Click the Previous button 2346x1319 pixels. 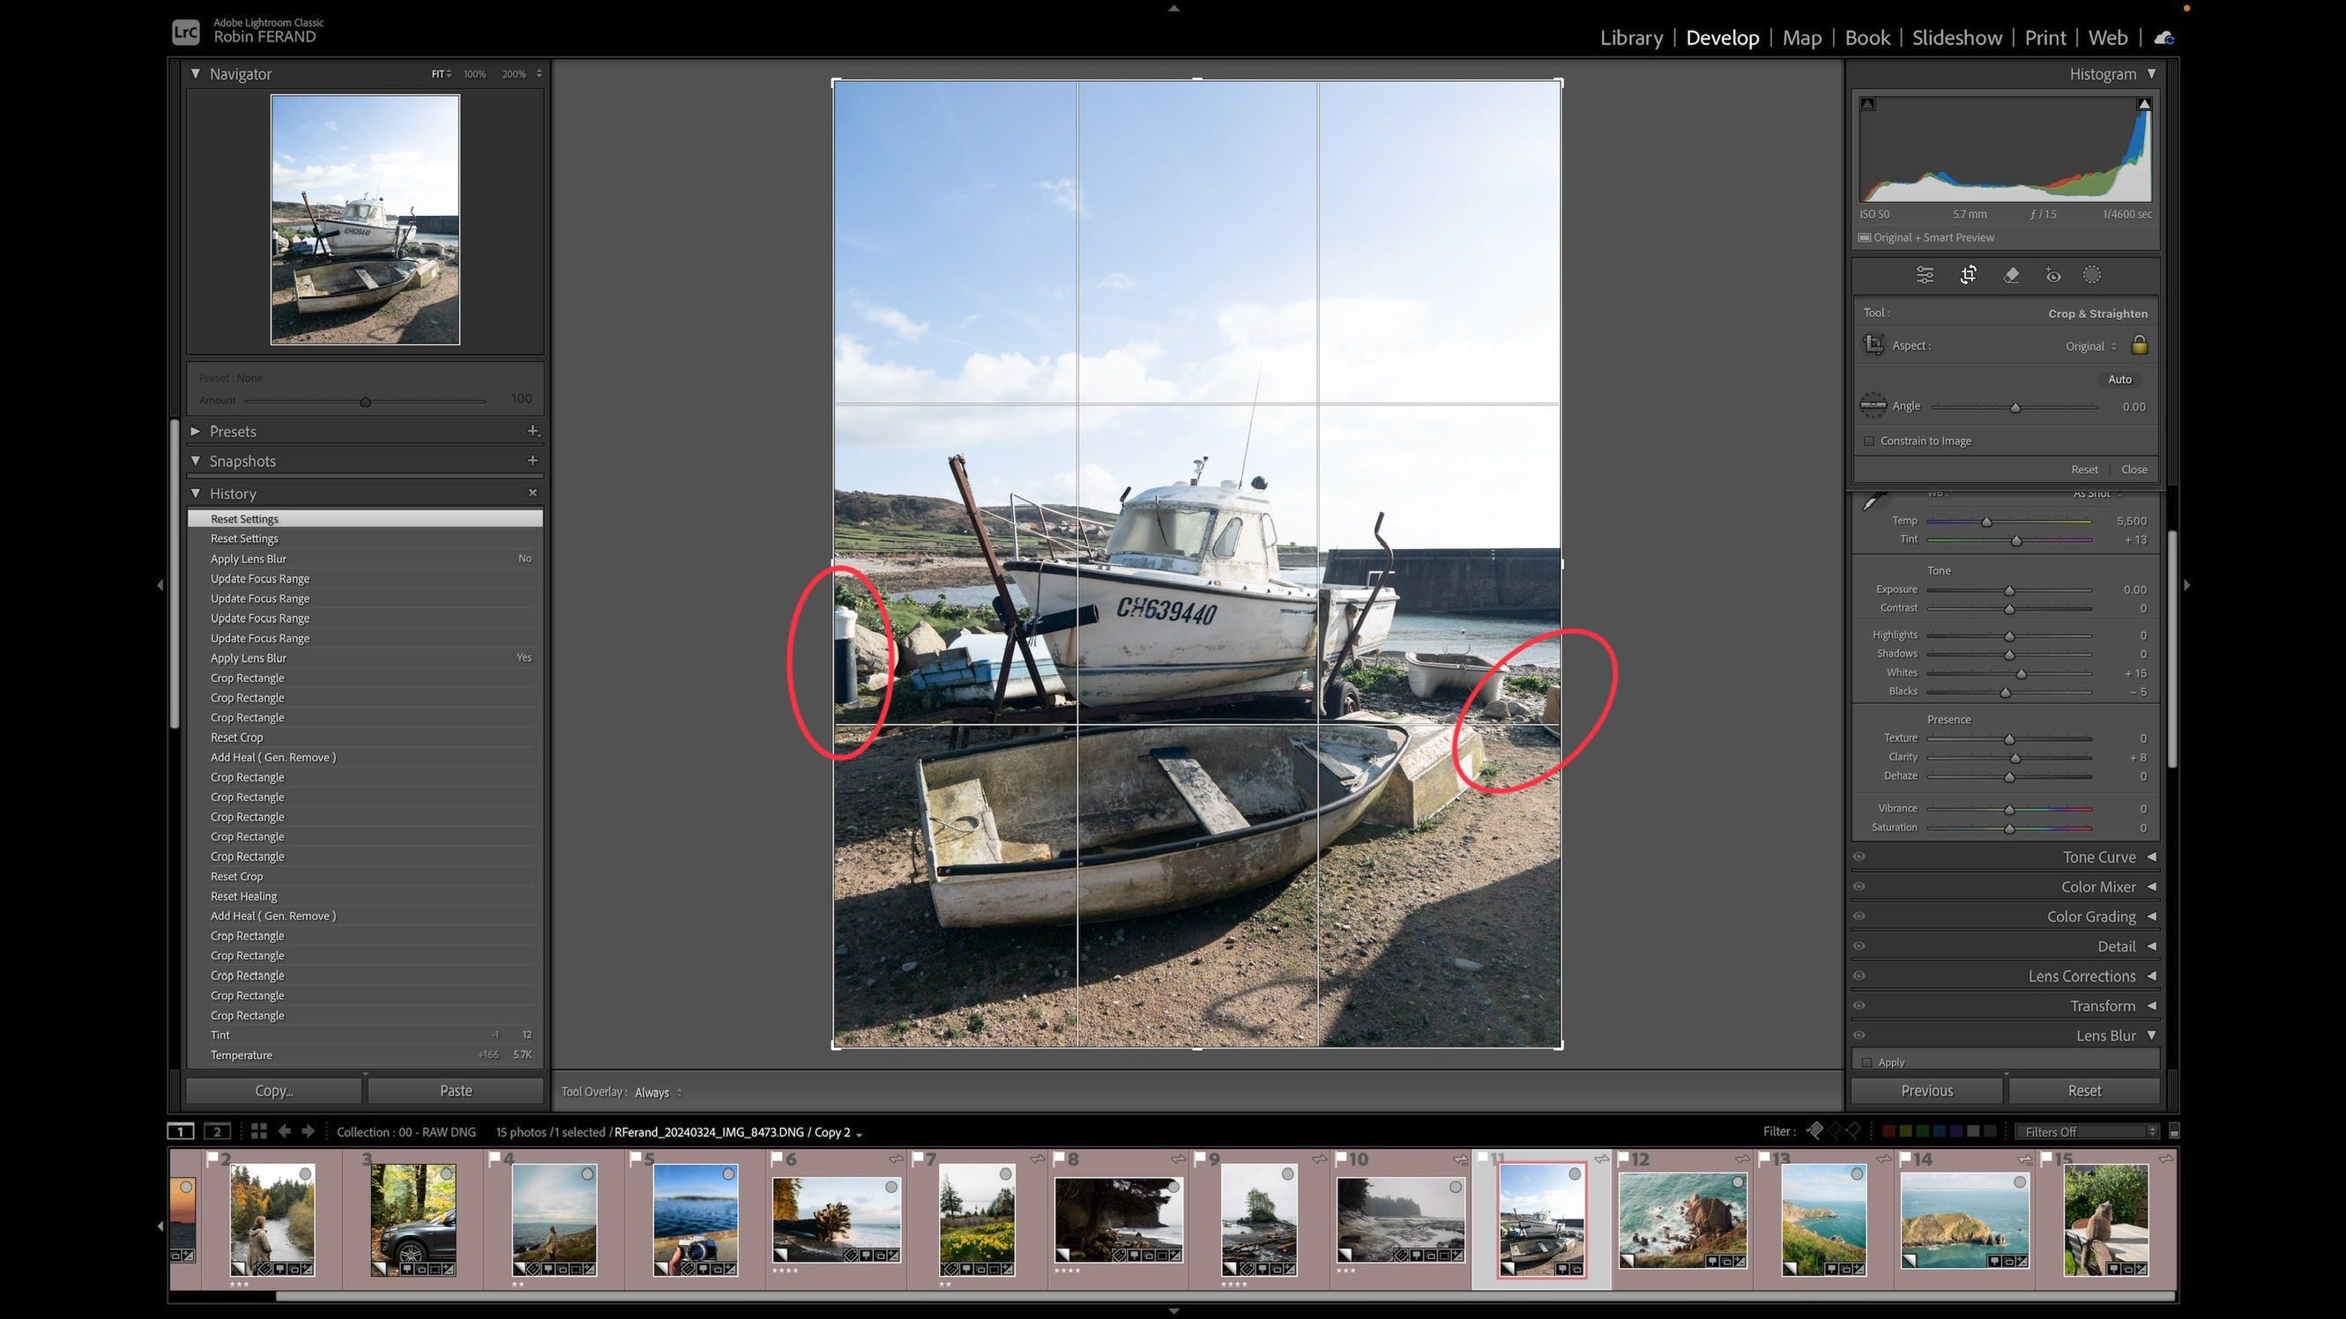(x=1926, y=1091)
